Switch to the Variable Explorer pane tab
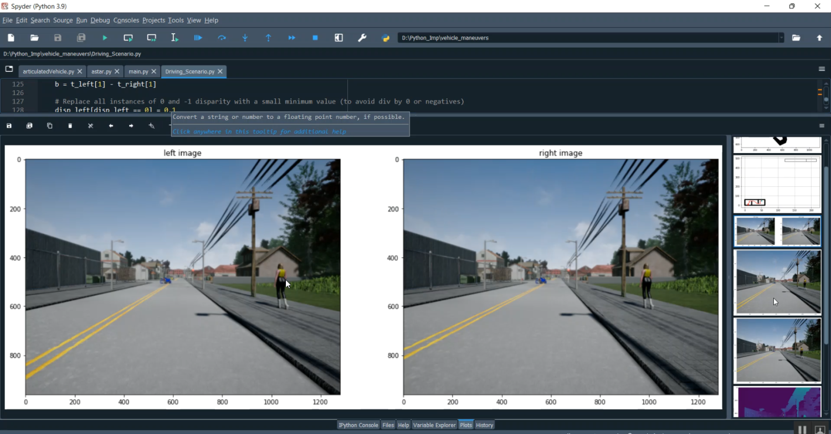Image resolution: width=831 pixels, height=434 pixels. pyautogui.click(x=434, y=425)
